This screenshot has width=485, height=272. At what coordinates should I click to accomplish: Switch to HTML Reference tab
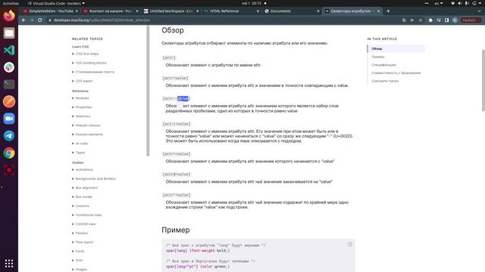tap(231, 11)
